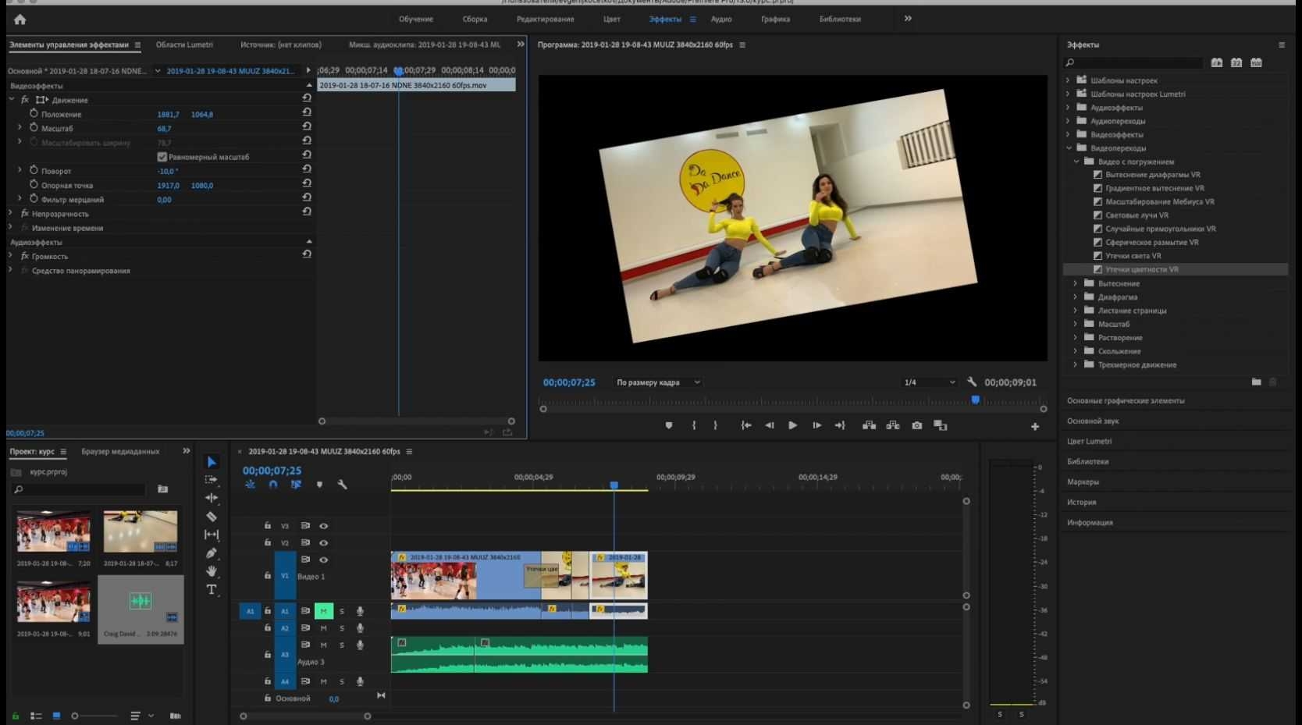Select the Slip tool

[212, 535]
